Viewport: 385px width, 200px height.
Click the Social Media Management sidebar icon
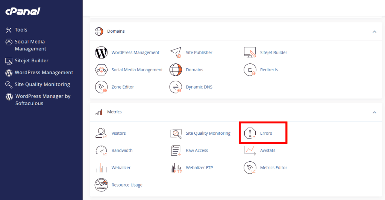tap(9, 42)
